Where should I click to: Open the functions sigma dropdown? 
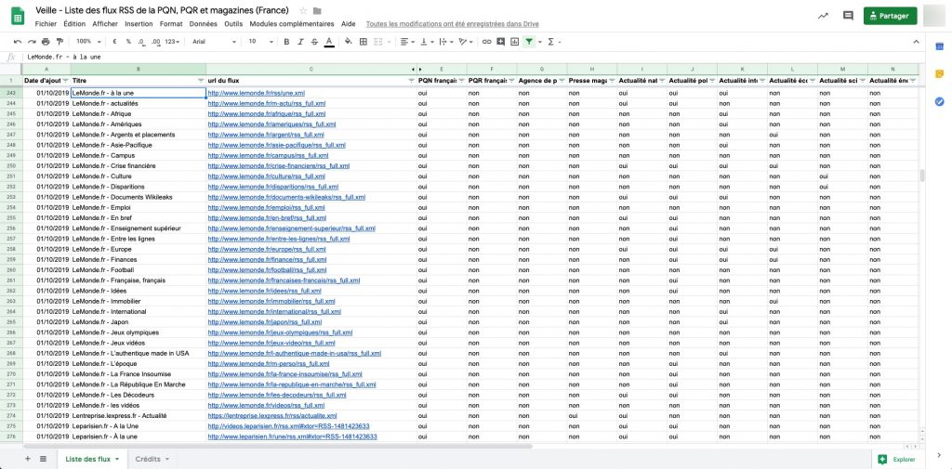(554, 42)
